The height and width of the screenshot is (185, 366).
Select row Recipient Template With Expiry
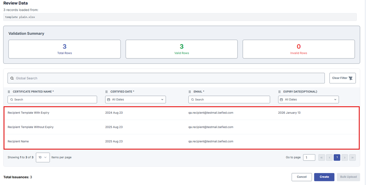pos(181,113)
